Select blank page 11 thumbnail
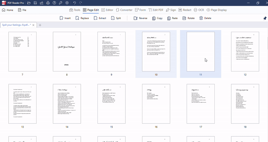The width and height of the screenshot is (268, 142). tap(201, 51)
